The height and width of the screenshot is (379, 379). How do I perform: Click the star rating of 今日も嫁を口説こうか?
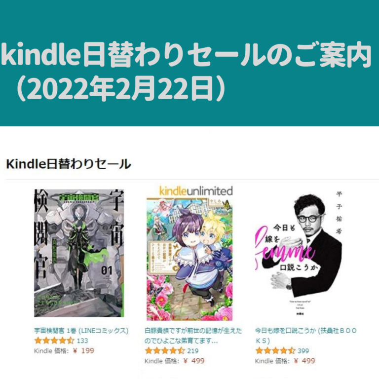(275, 351)
